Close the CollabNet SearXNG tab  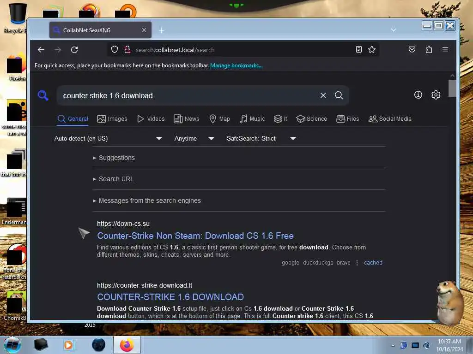(x=144, y=30)
